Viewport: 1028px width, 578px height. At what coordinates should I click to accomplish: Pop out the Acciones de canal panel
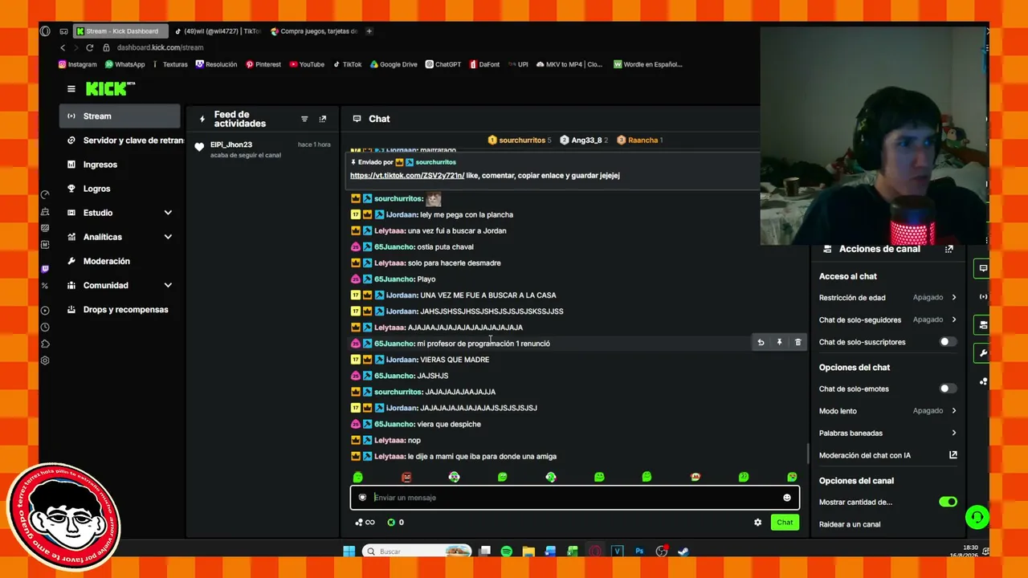(x=949, y=249)
